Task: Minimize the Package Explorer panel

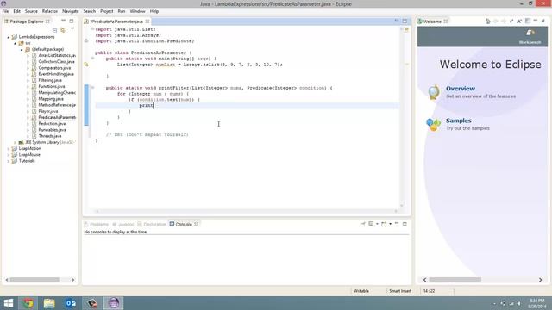Action: (63, 21)
